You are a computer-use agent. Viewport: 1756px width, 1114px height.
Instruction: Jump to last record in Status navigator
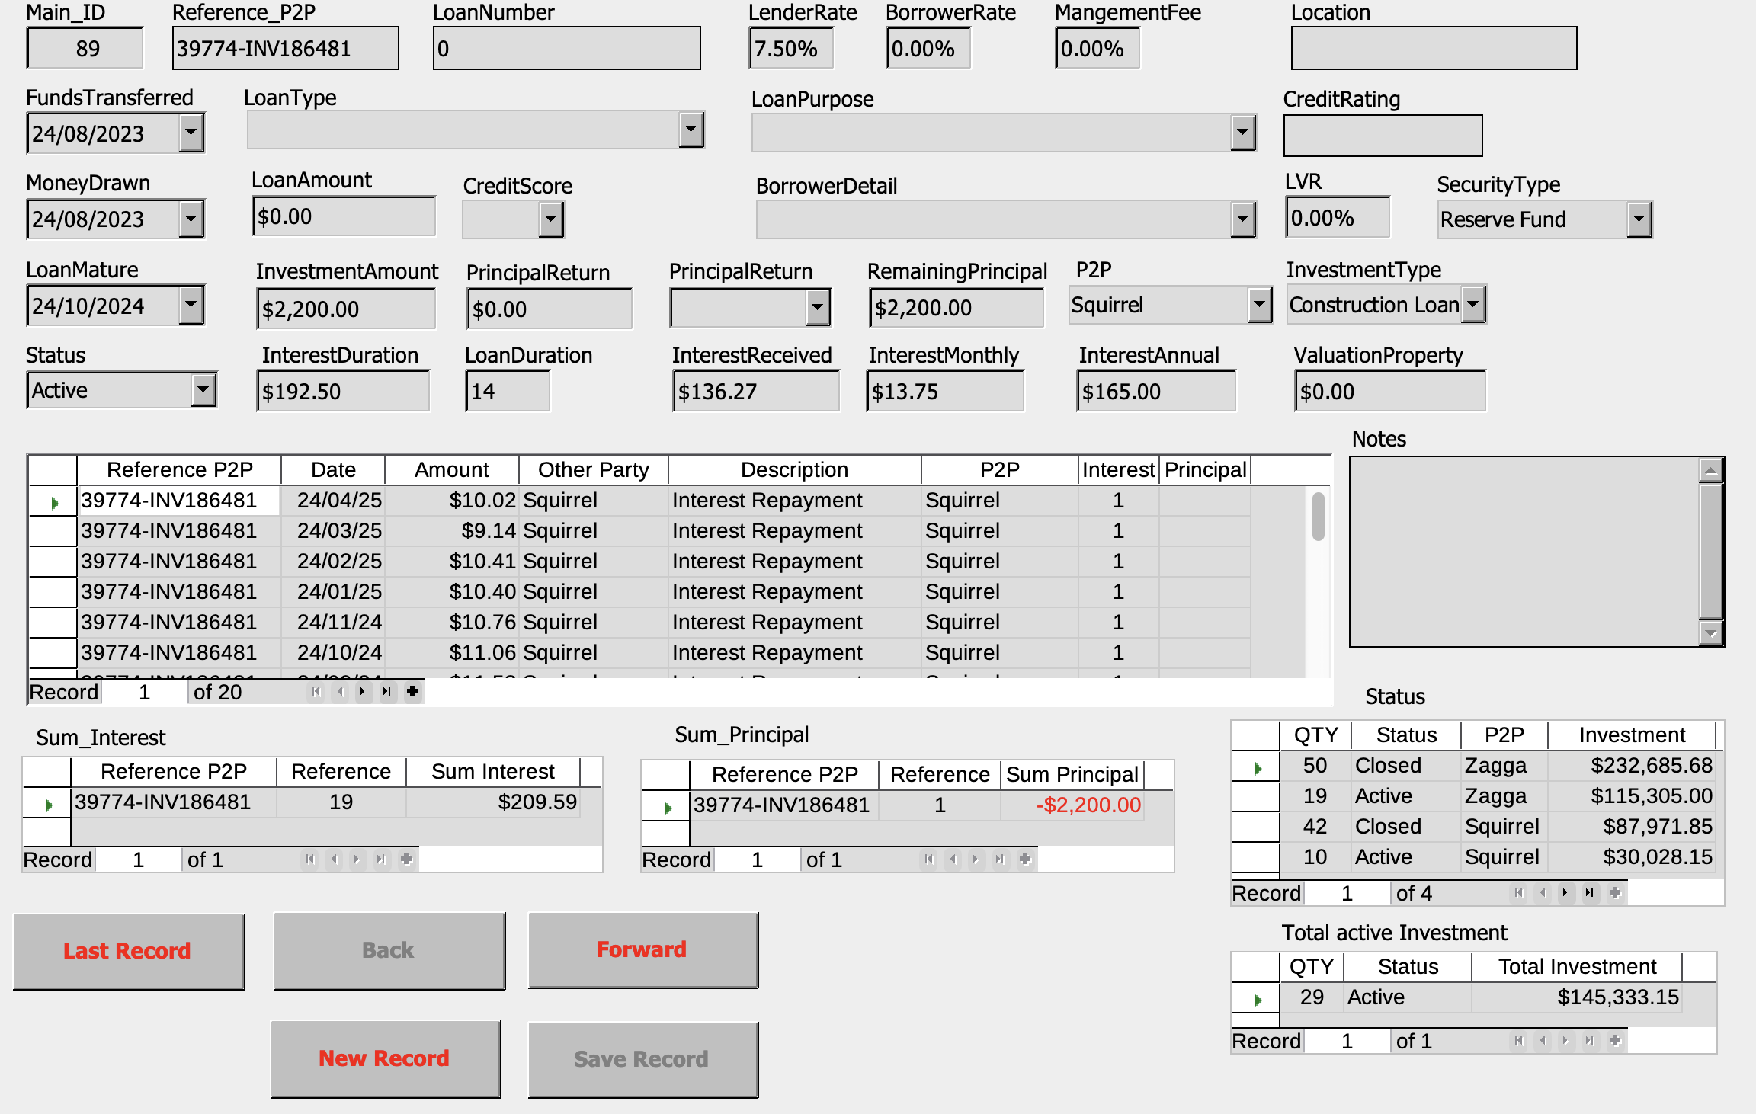pyautogui.click(x=1590, y=893)
